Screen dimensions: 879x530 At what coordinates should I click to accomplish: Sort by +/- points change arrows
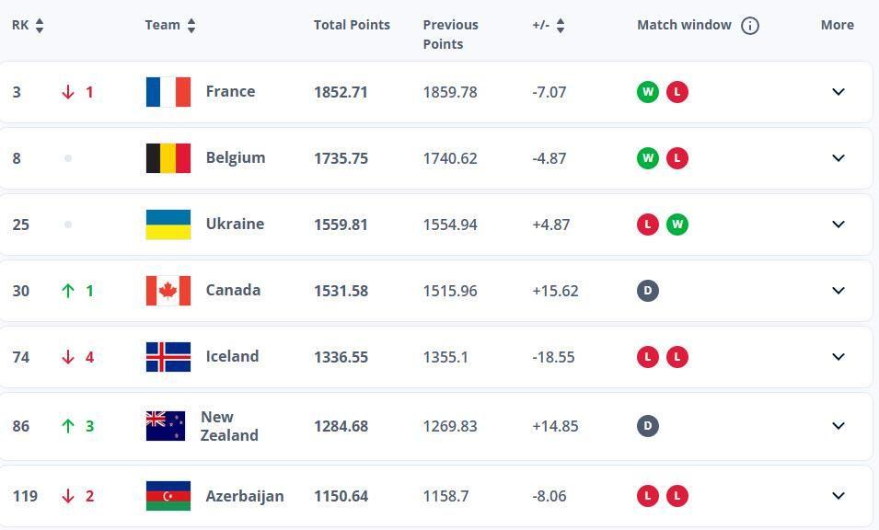(x=561, y=25)
